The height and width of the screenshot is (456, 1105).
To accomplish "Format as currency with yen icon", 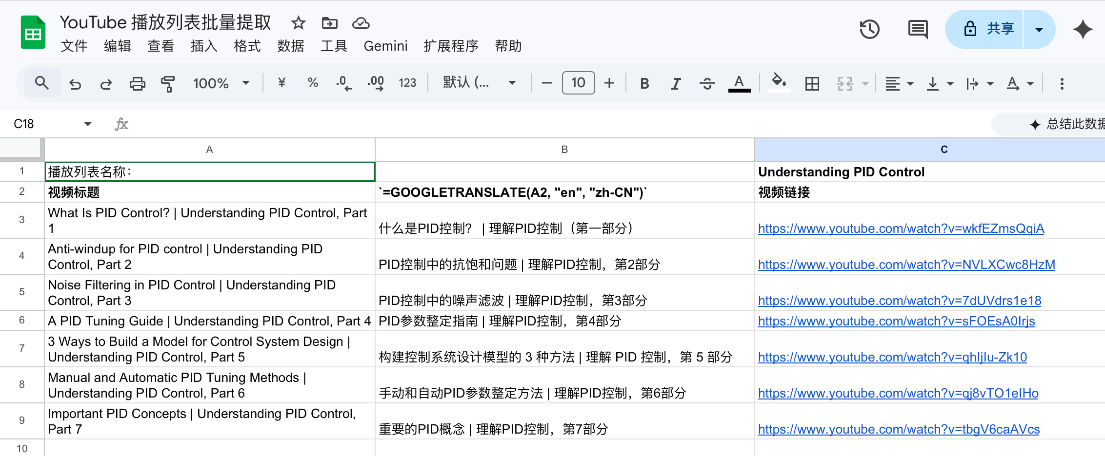I will 281,83.
